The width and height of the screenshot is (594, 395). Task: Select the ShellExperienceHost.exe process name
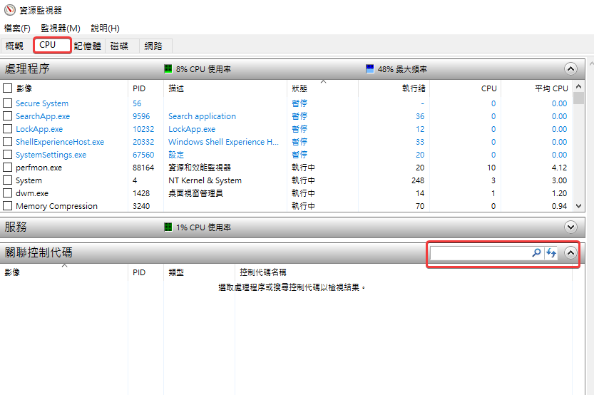60,142
